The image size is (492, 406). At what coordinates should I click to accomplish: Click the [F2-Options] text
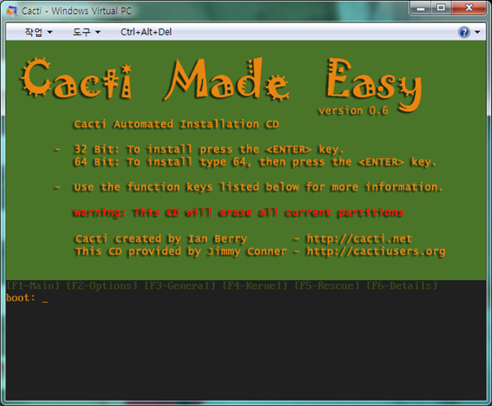pos(102,286)
